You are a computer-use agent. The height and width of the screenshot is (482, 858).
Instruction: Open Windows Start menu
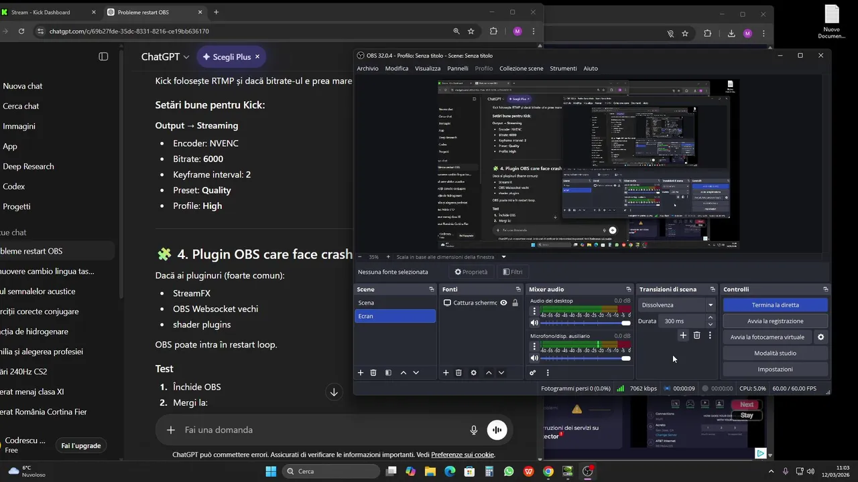[x=271, y=471]
